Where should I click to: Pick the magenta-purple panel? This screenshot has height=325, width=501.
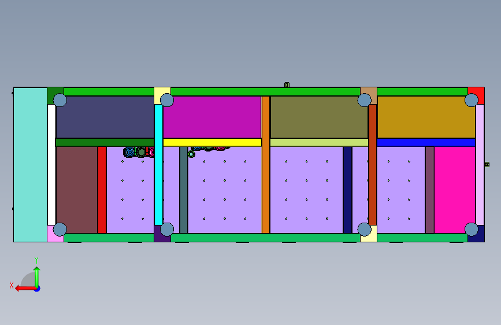tap(212, 117)
